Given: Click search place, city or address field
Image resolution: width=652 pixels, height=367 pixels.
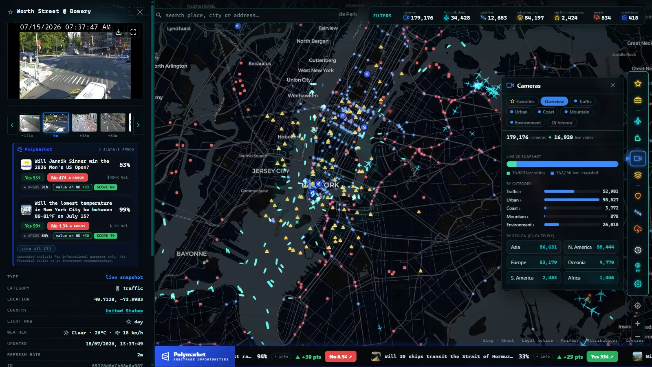Looking at the screenshot, I should tap(247, 15).
